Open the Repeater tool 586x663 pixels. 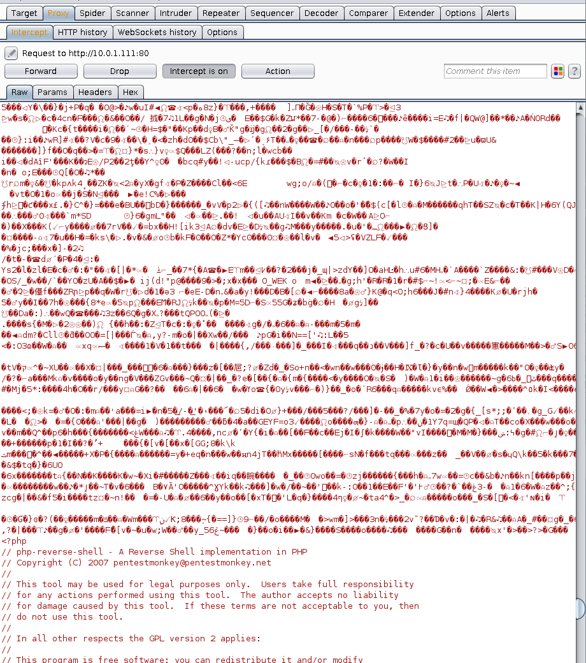pyautogui.click(x=222, y=13)
